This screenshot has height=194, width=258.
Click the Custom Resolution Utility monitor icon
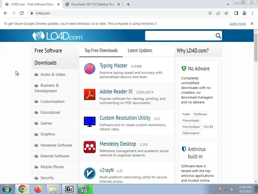click(x=89, y=122)
